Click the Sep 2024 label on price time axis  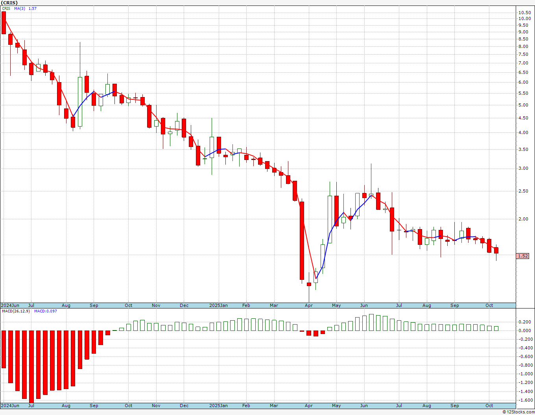(94, 305)
